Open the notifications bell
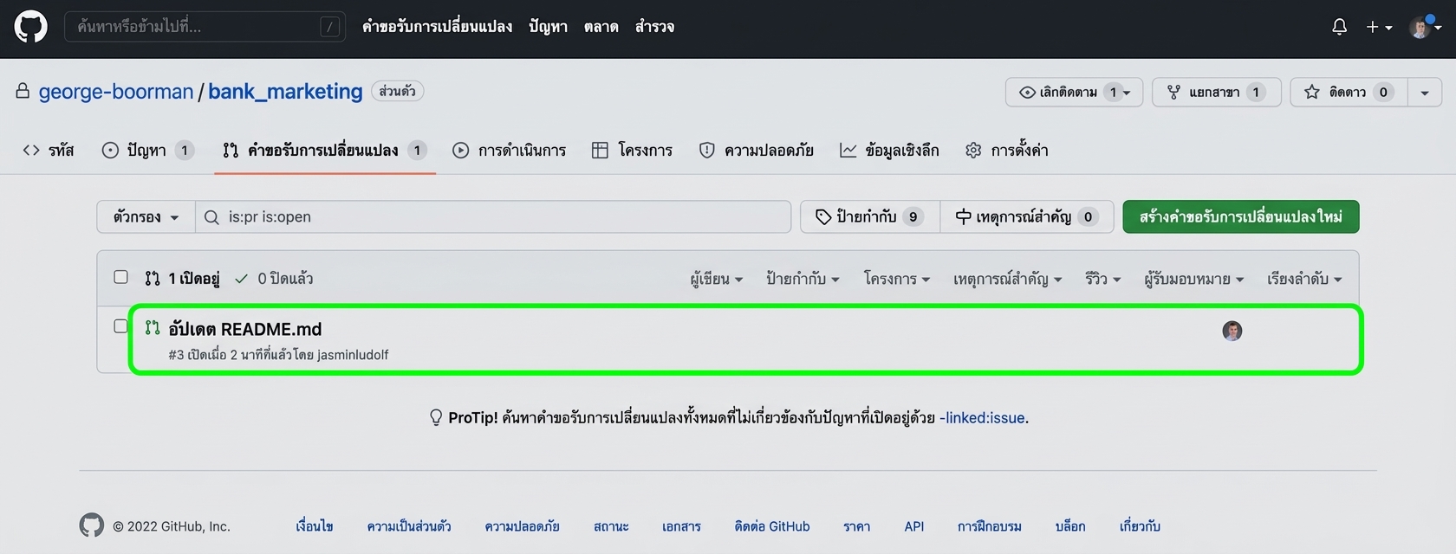Screen dimensions: 1456x554 tap(1339, 27)
